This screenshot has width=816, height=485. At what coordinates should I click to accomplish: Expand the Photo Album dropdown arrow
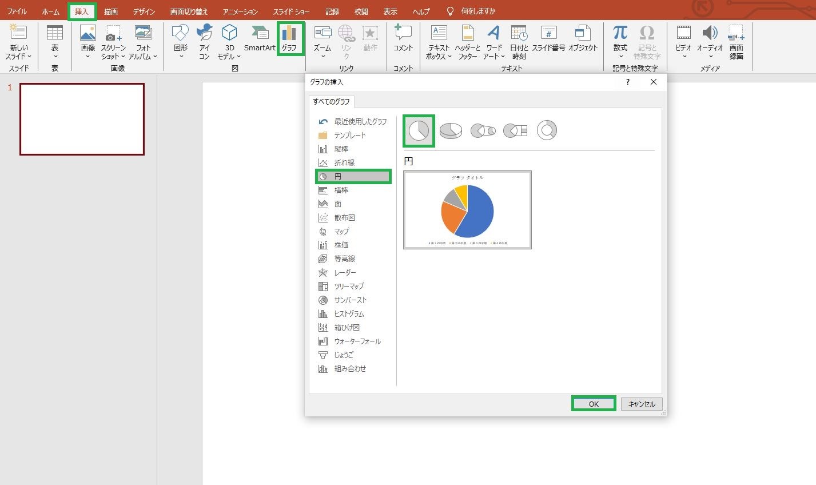pos(155,57)
